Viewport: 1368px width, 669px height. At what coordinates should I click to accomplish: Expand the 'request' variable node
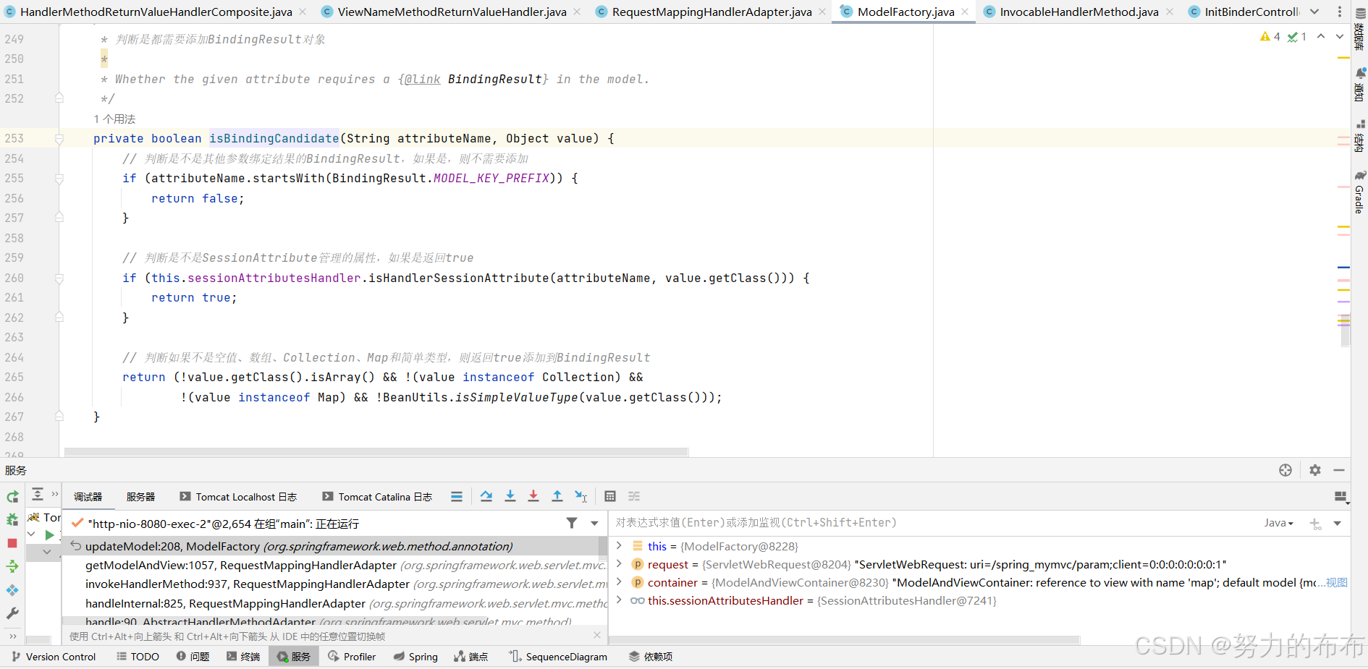pyautogui.click(x=619, y=563)
